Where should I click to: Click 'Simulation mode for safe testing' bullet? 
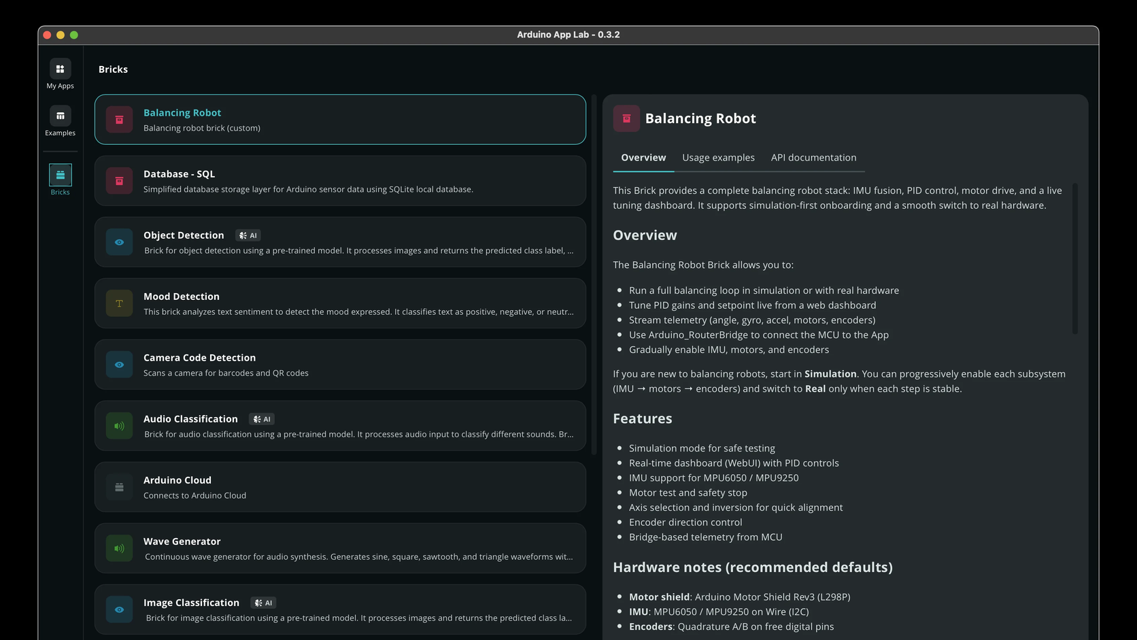coord(702,448)
